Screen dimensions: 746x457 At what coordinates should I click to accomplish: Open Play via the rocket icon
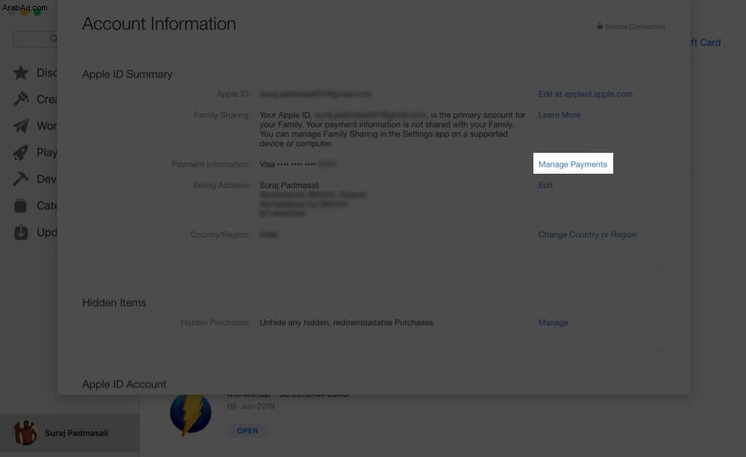[20, 152]
